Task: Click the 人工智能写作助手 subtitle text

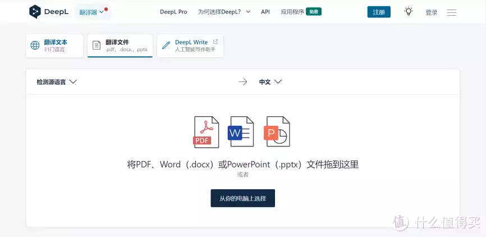Action: point(195,49)
